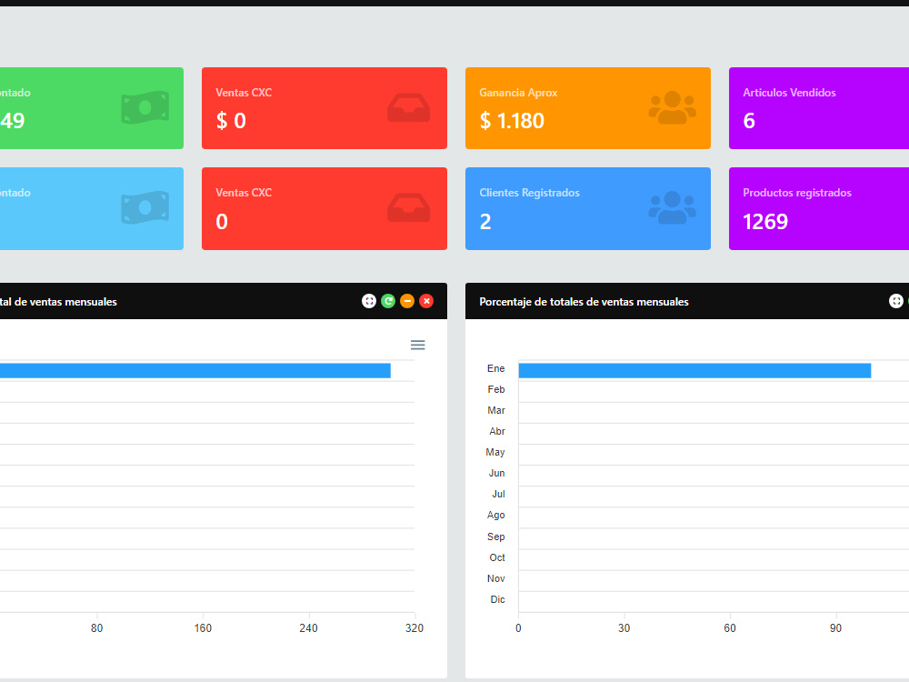Click the Dic axis label

pos(497,599)
